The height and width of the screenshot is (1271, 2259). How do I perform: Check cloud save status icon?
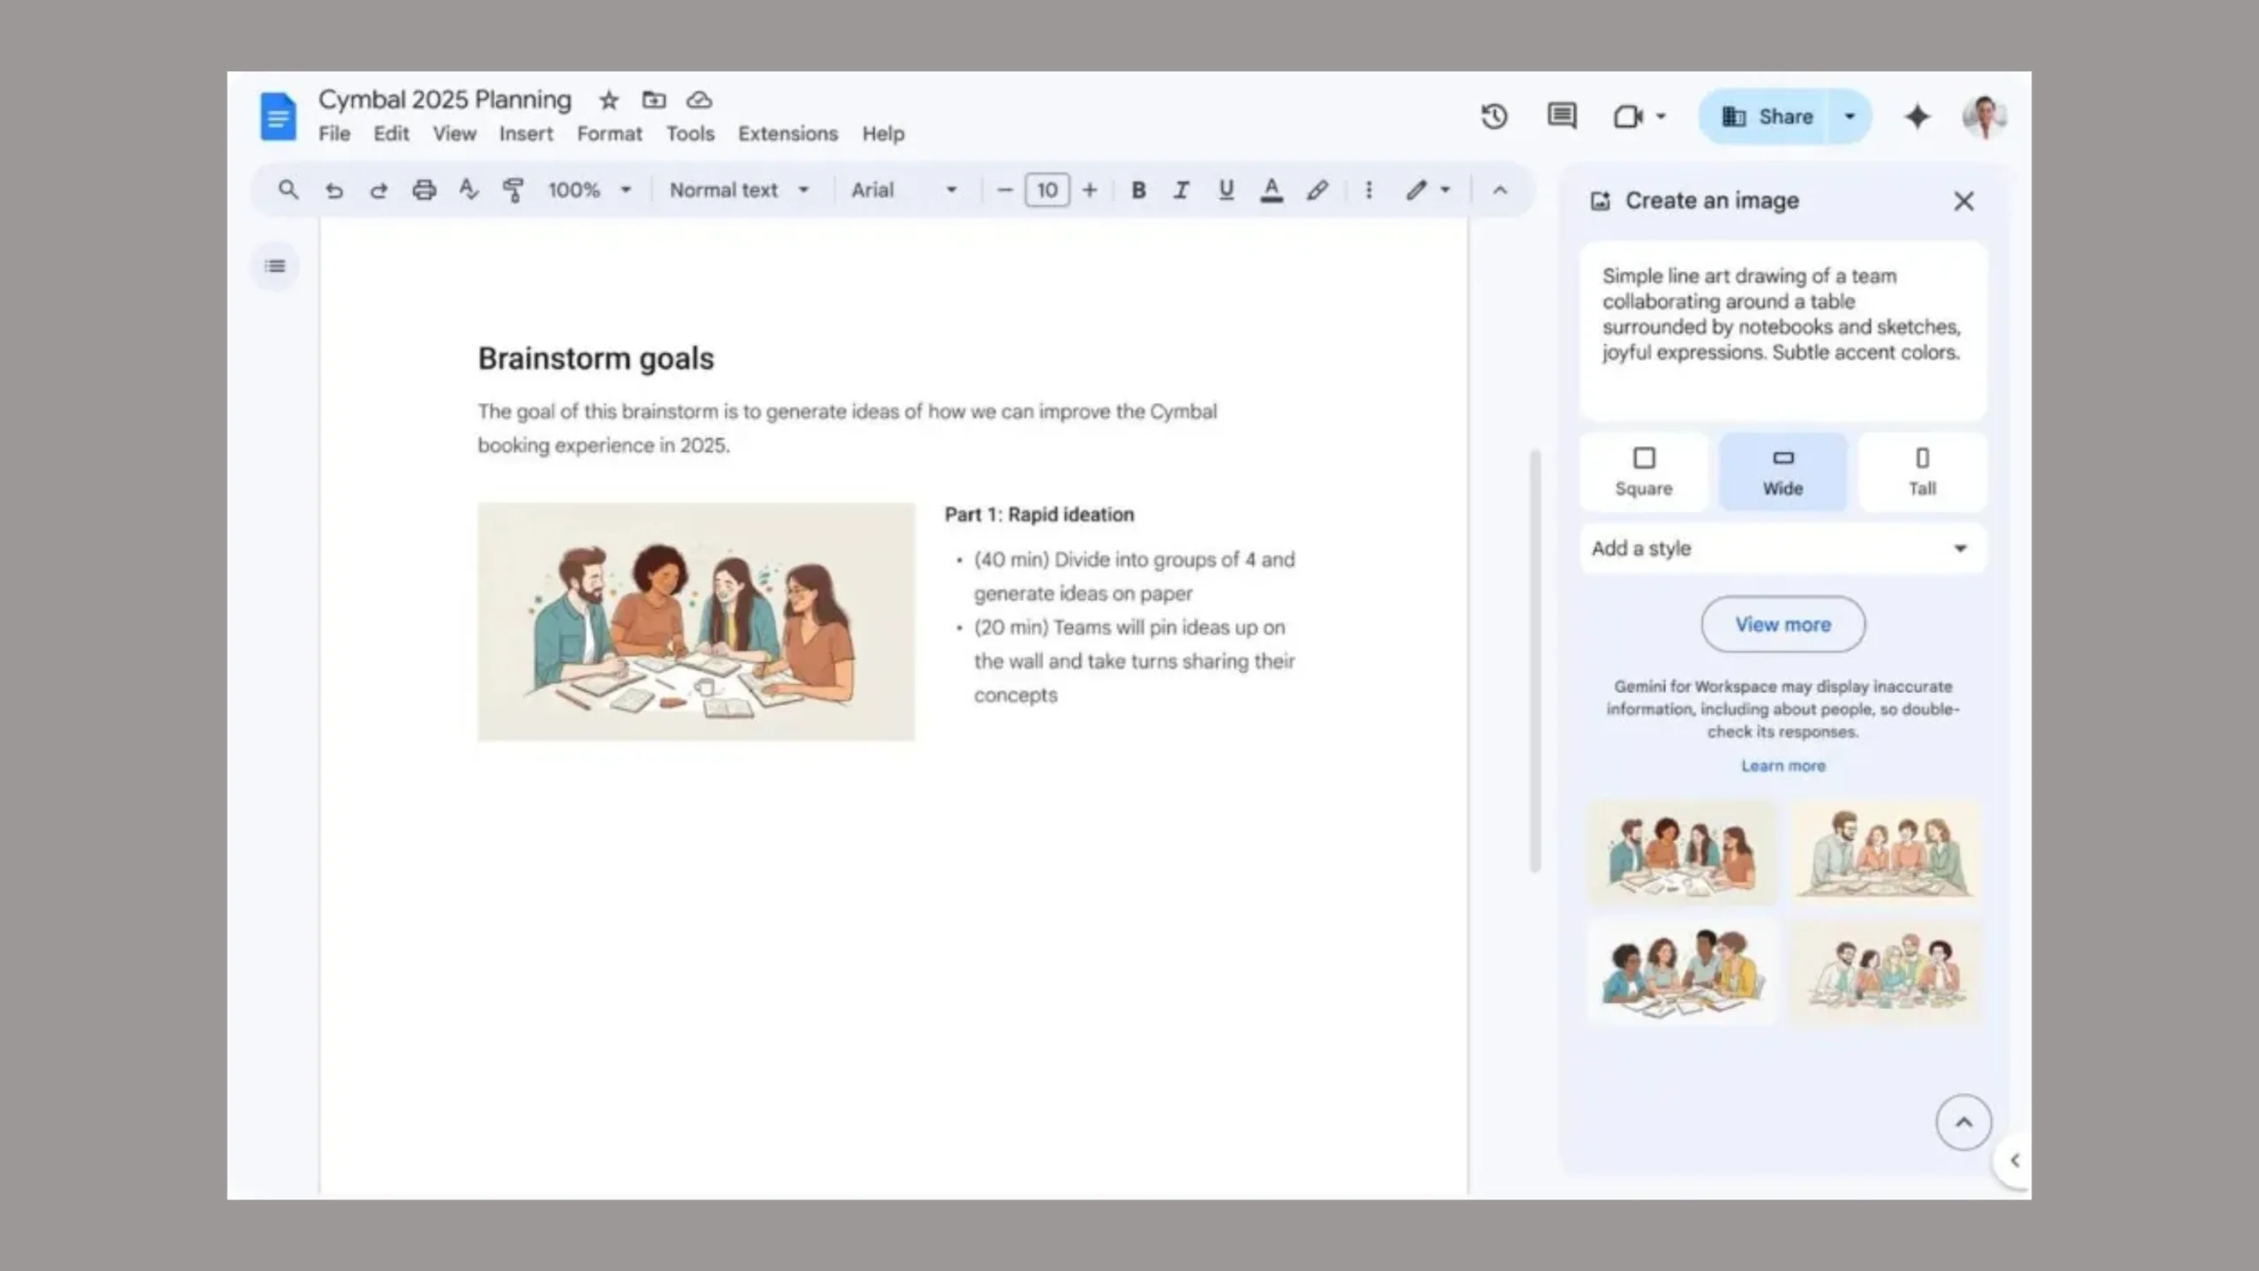click(699, 100)
